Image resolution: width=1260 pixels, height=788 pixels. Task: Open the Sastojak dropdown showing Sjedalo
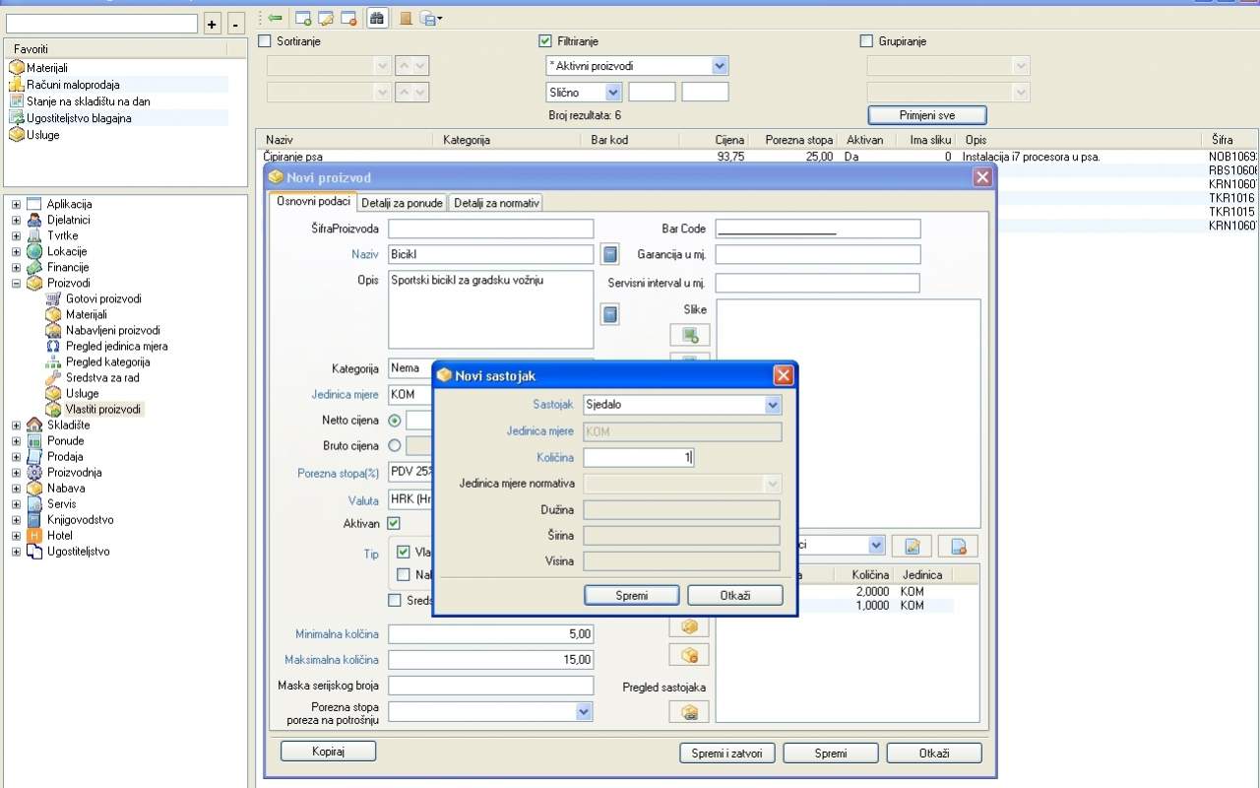coord(773,405)
